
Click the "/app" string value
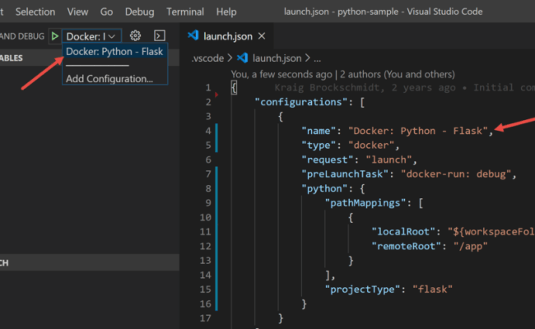tap(471, 246)
